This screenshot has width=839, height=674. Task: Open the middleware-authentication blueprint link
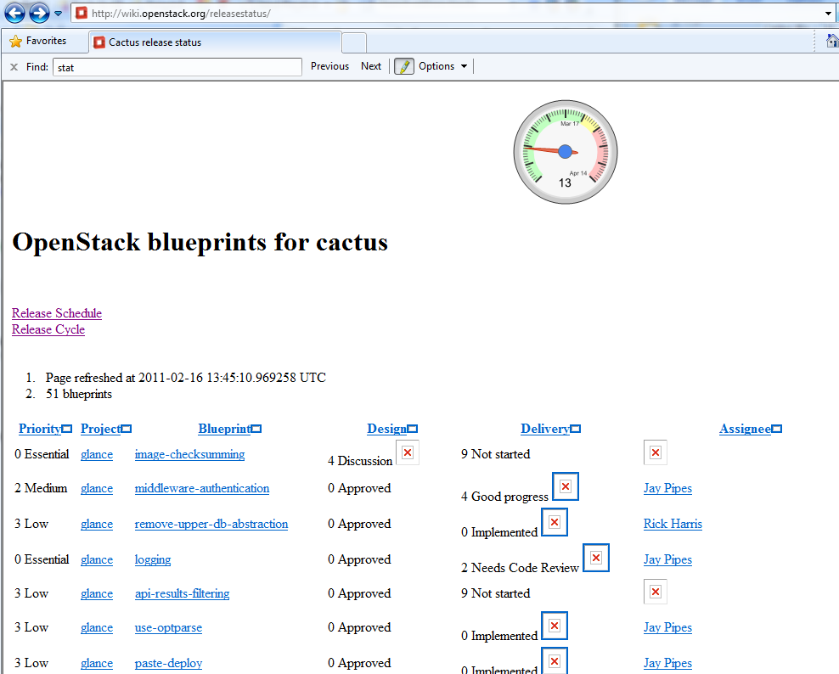coord(202,488)
